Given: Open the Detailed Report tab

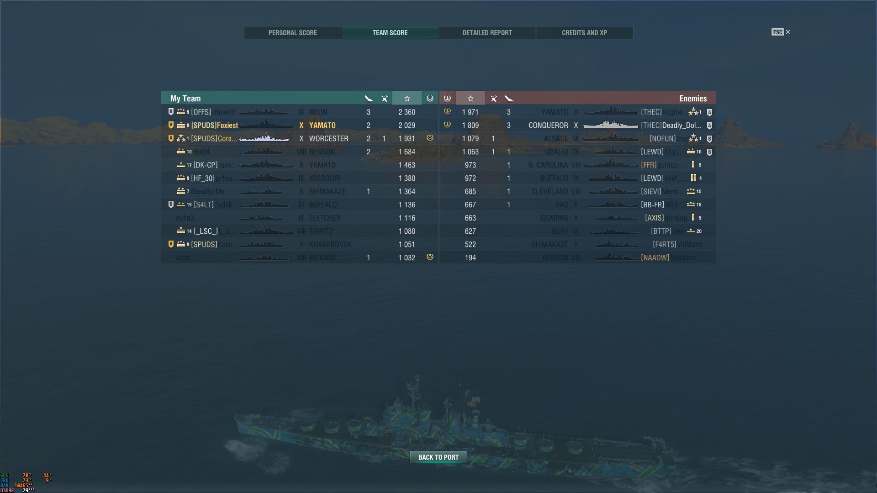Looking at the screenshot, I should 487,33.
